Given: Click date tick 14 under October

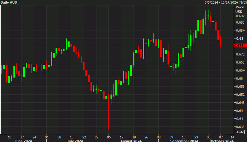Looking at the screenshot, I should coord(232,137).
